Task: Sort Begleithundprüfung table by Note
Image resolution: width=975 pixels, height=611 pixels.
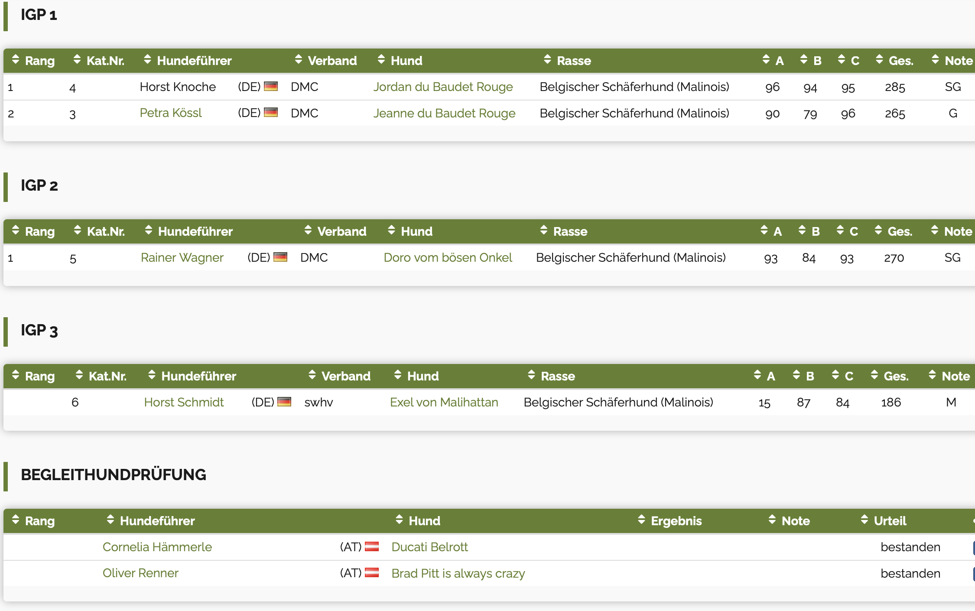Action: (x=790, y=521)
